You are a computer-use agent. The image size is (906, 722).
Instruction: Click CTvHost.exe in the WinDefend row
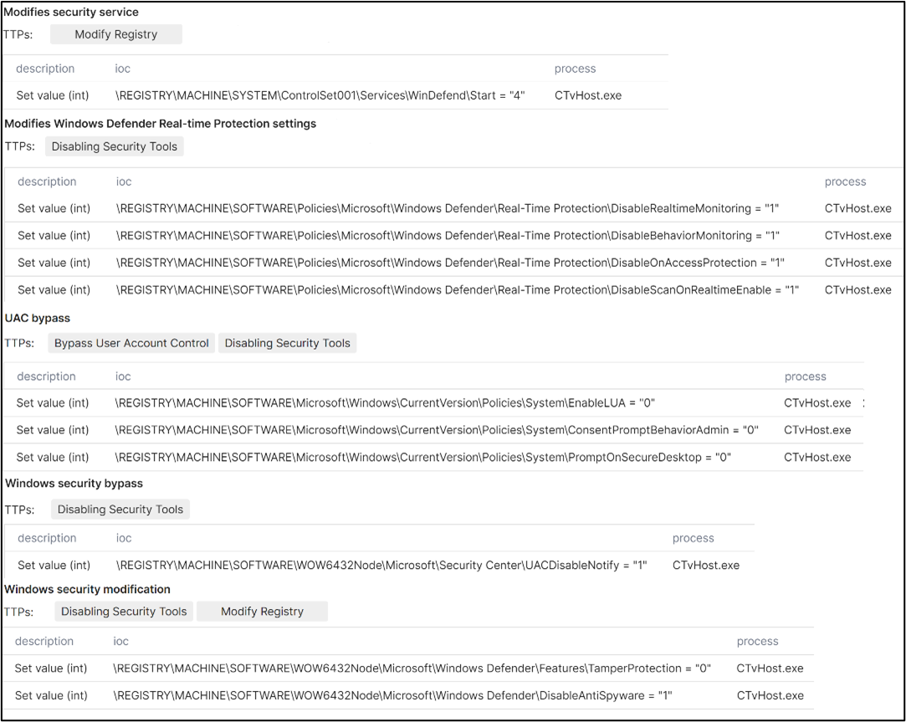(587, 95)
